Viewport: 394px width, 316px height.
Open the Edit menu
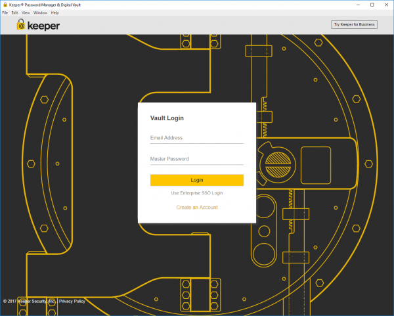(14, 12)
